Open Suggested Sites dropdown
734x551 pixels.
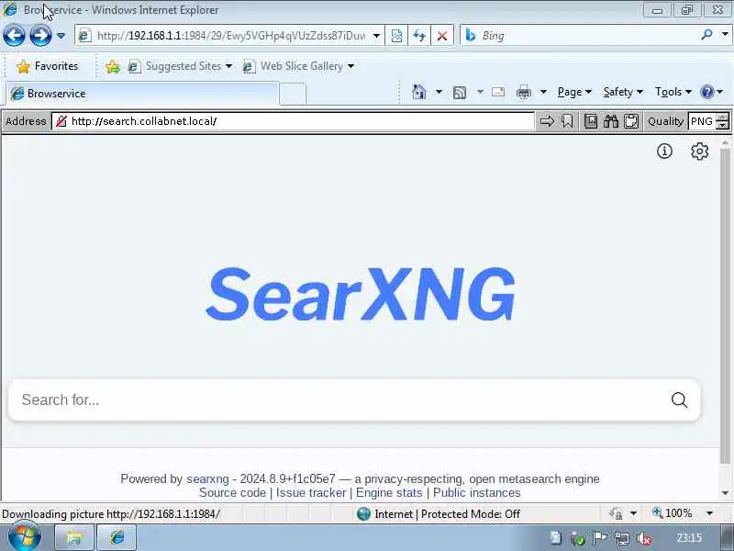(180, 66)
